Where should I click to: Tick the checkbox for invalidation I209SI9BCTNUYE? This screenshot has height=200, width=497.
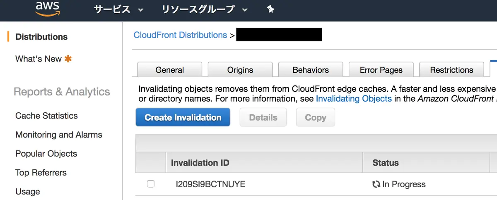(x=151, y=184)
